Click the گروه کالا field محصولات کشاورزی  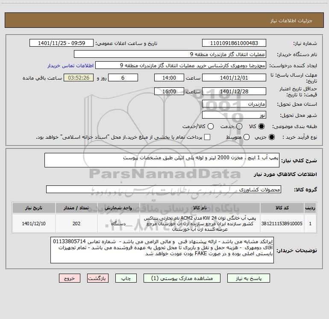164,189
